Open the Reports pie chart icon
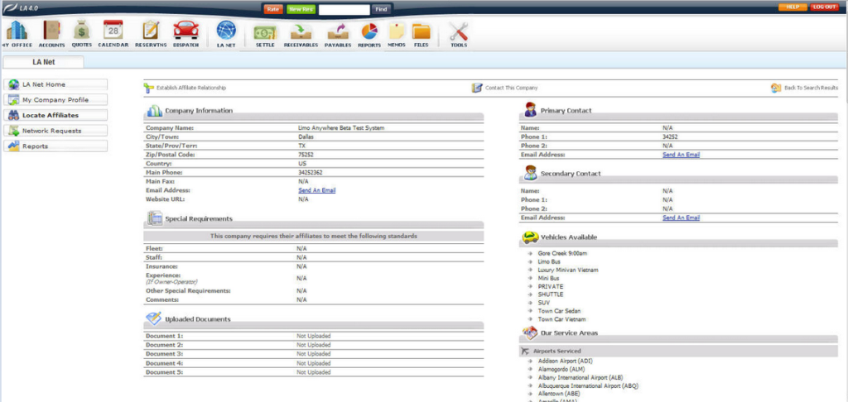848x402 pixels. point(369,31)
